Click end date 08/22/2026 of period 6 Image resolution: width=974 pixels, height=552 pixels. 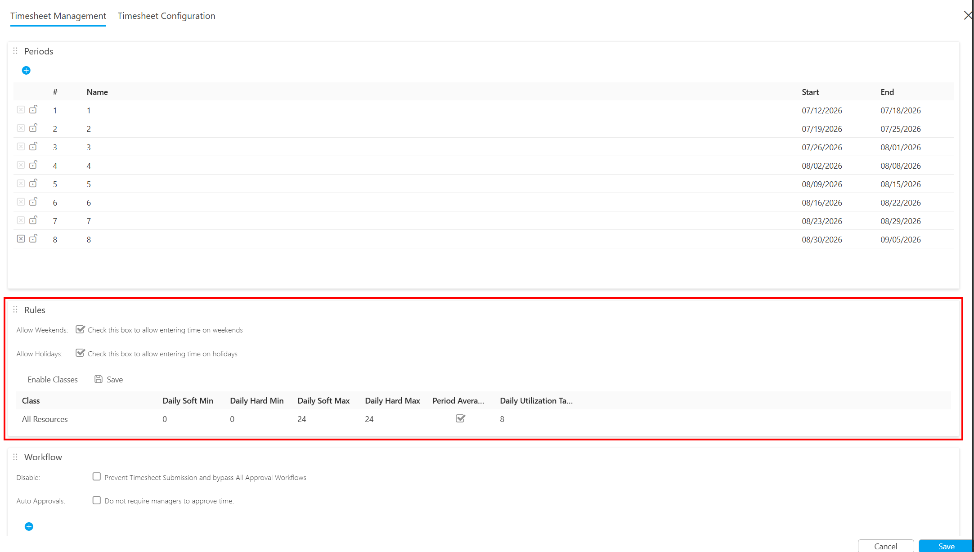point(901,202)
